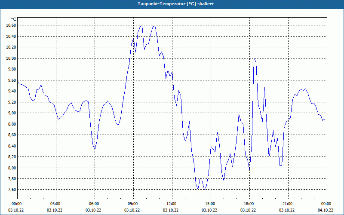Click the '03.10.22' date under the '06:00' label
This screenshot has height=215, width=344.
[93, 210]
